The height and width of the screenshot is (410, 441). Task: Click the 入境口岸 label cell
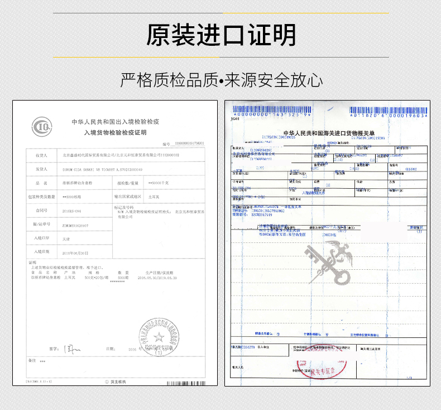[x=42, y=238]
